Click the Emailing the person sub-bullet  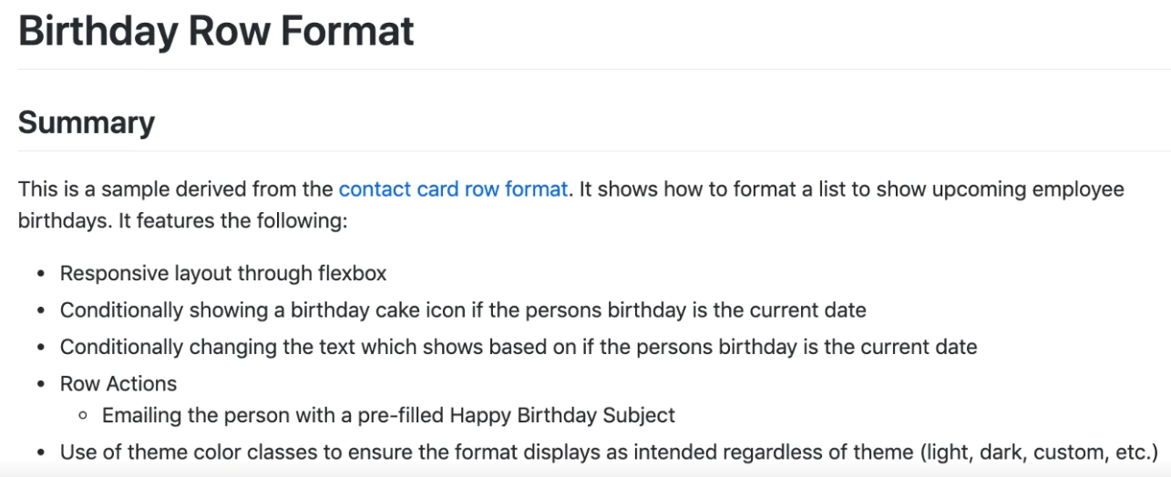coord(388,415)
